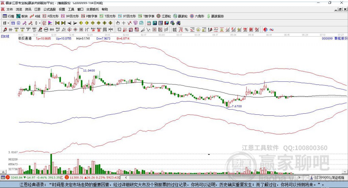
Task: Open the 江恩轮 tool
Action: pyautogui.click(x=164, y=16)
